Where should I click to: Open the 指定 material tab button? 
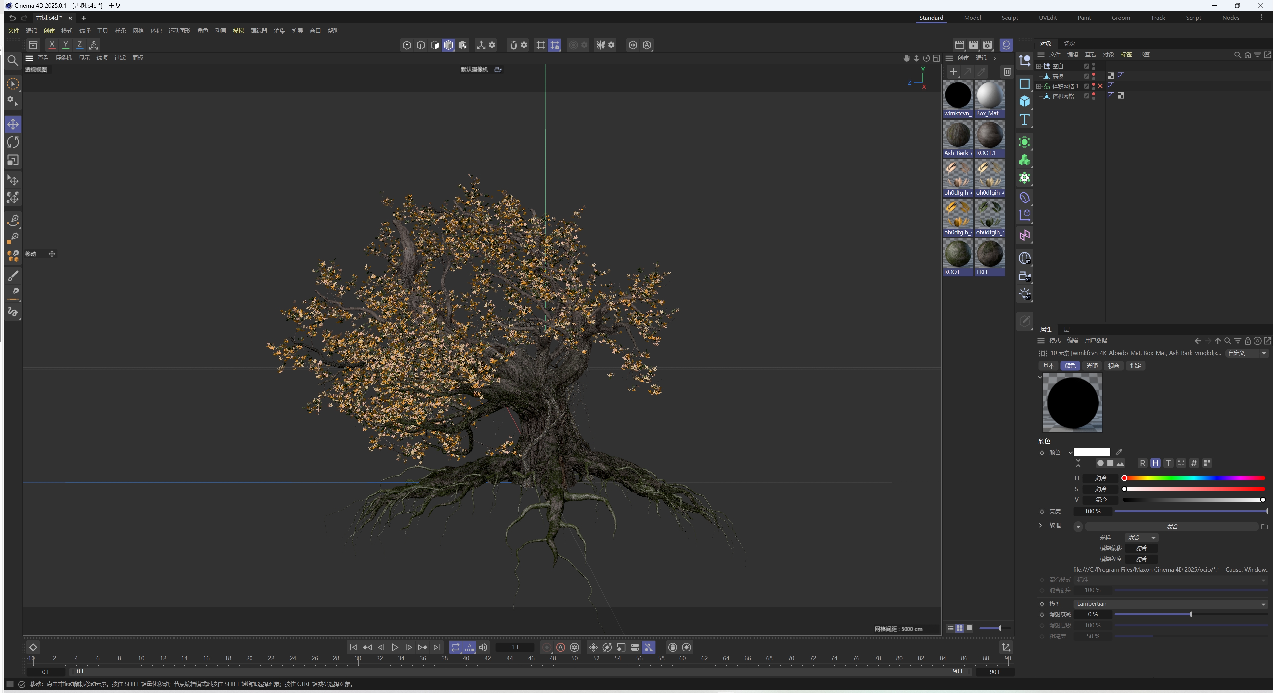coord(1136,366)
